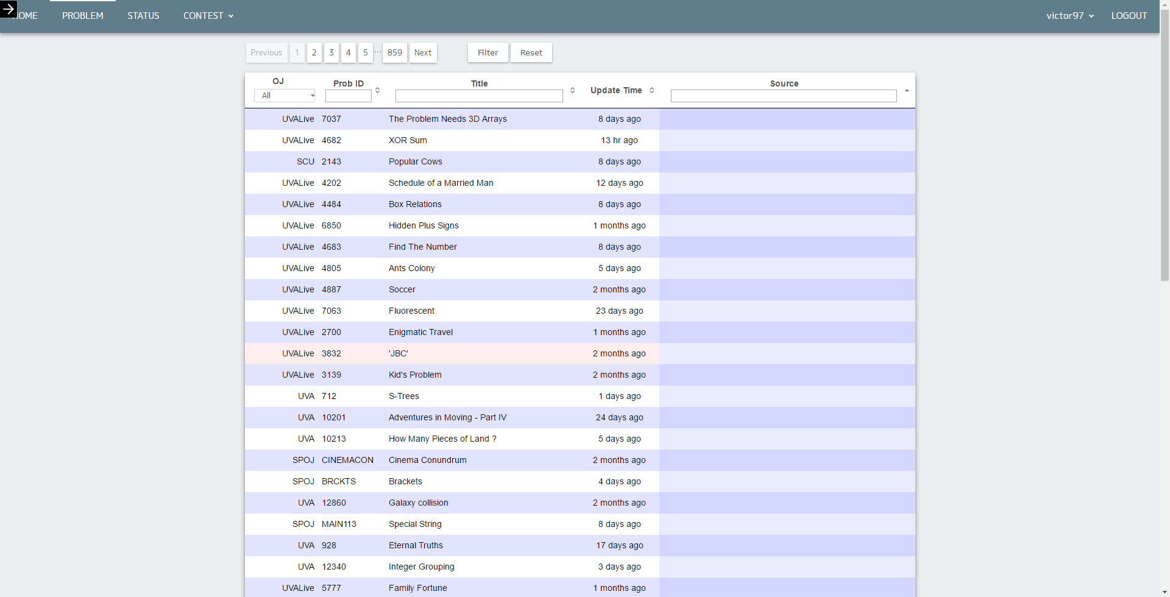Viewport: 1170px width, 597px height.
Task: Click the arrow icon in top-left corner
Action: [x=9, y=9]
